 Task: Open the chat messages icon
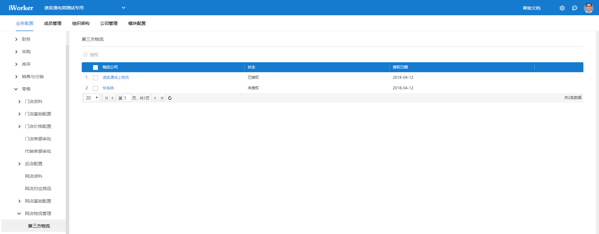(575, 8)
